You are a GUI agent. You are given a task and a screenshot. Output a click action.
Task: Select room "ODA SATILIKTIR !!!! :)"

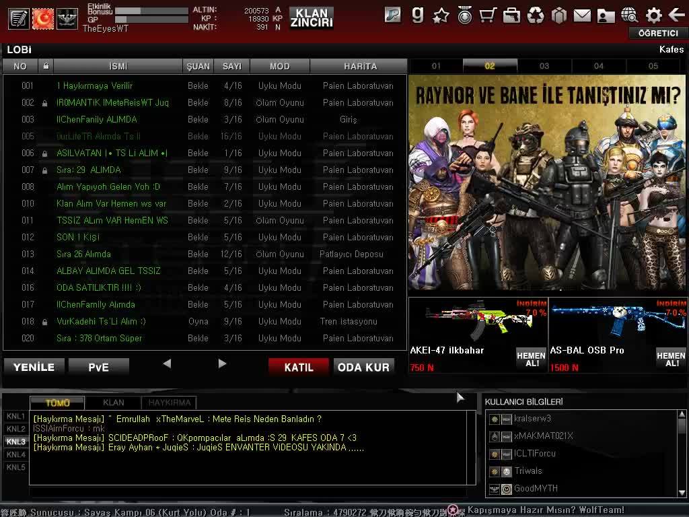(x=205, y=288)
